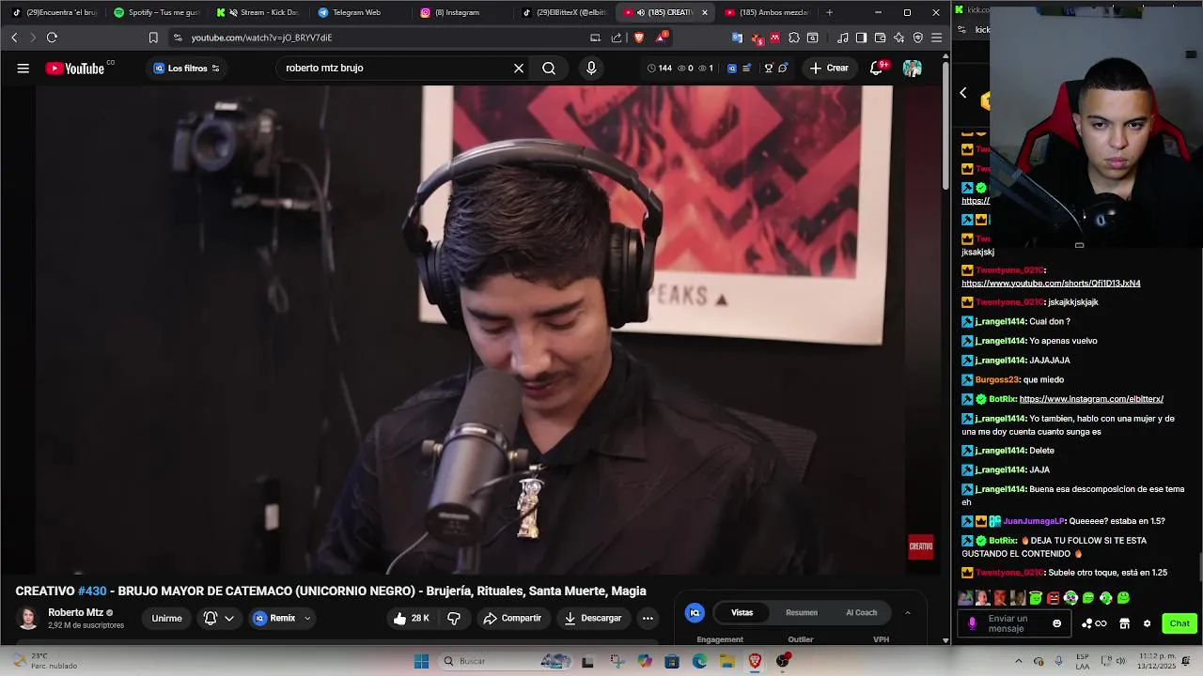Switch to the Instagram tab
The image size is (1203, 676).
click(458, 12)
